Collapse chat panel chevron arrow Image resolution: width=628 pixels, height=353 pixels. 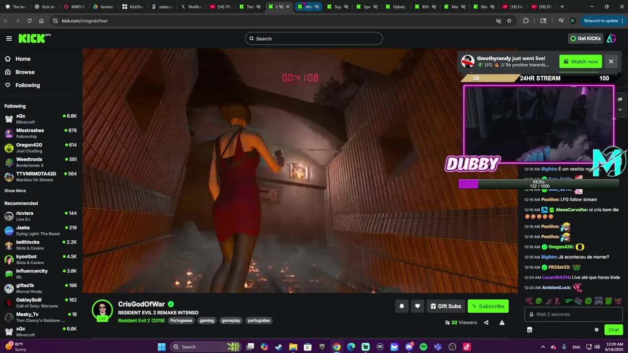point(620,109)
